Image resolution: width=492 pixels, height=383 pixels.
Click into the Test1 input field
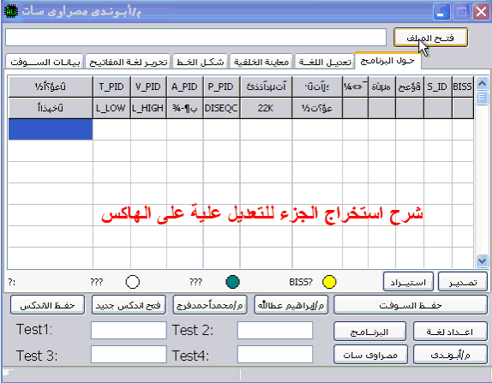pyautogui.click(x=129, y=330)
